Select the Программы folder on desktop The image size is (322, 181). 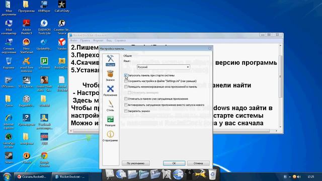click(x=26, y=7)
